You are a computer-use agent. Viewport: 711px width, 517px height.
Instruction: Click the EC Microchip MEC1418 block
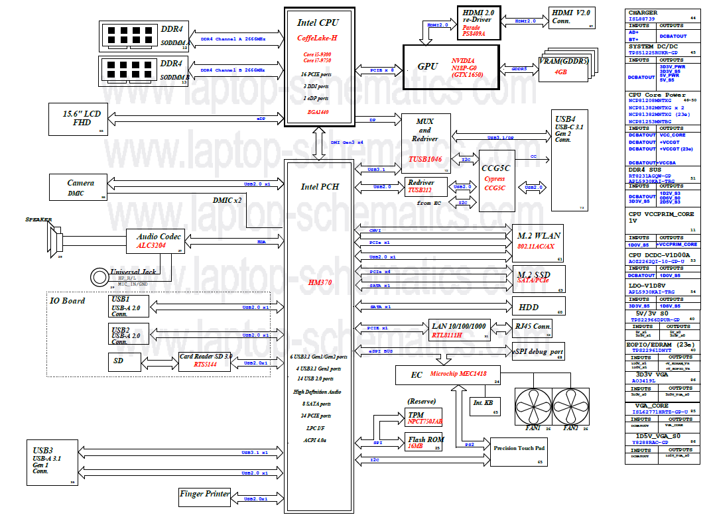(448, 375)
